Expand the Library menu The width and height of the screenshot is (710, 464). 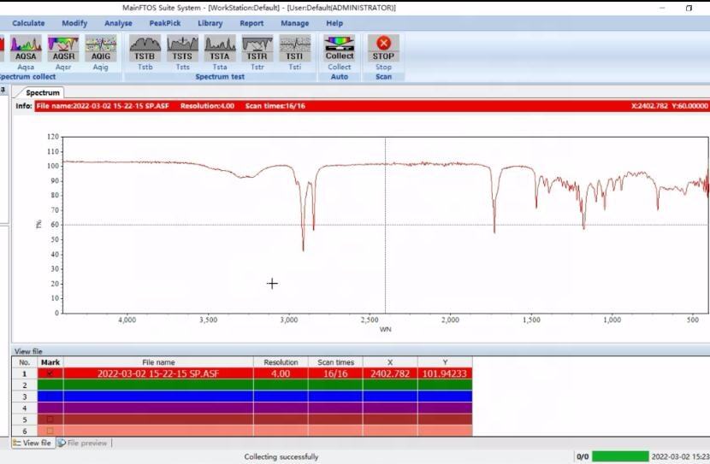[210, 23]
